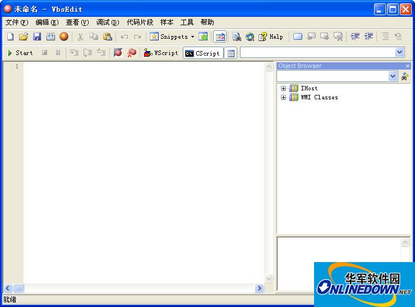Save the script with the floppy disk icon
The image size is (415, 307).
point(37,36)
